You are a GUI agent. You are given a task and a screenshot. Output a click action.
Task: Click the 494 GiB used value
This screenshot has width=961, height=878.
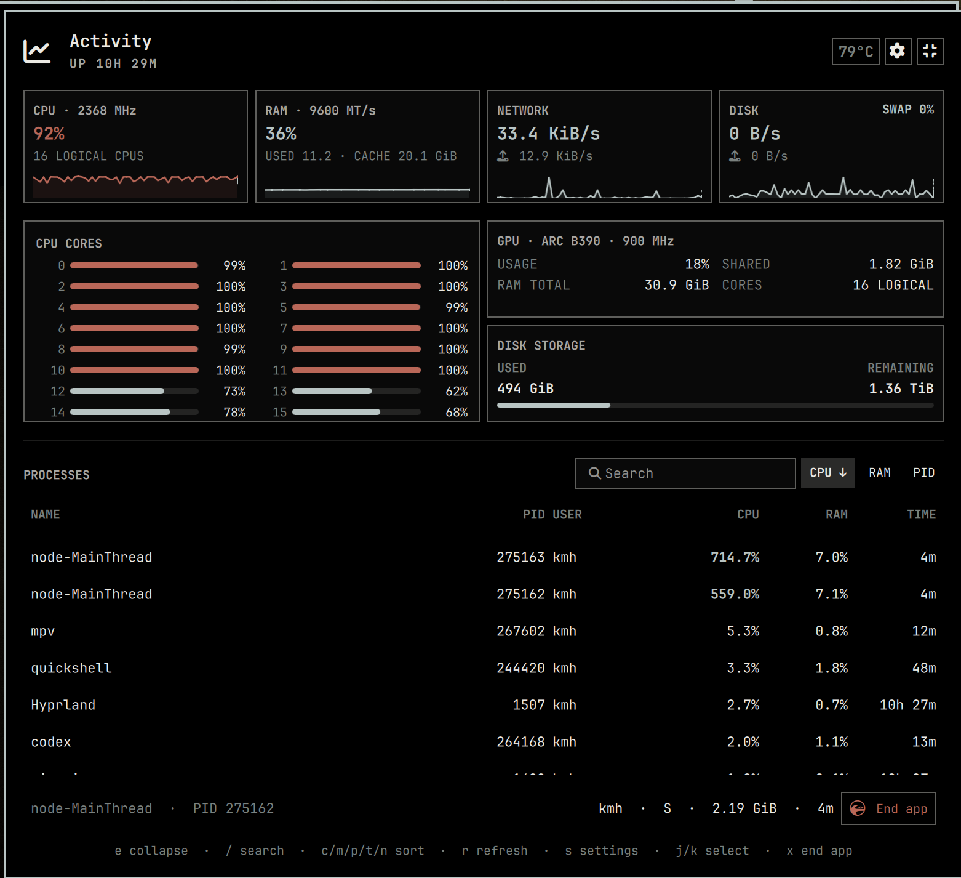(x=525, y=389)
